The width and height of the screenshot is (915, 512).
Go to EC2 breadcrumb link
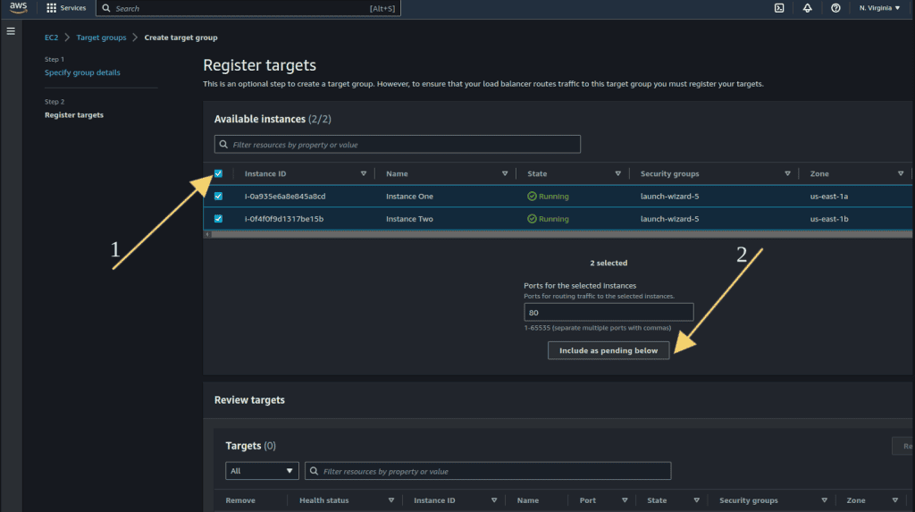pos(51,38)
